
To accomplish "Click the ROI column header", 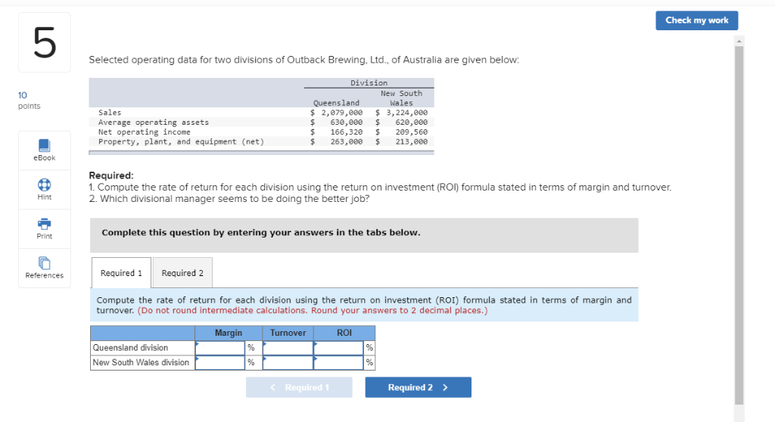I will pyautogui.click(x=344, y=333).
